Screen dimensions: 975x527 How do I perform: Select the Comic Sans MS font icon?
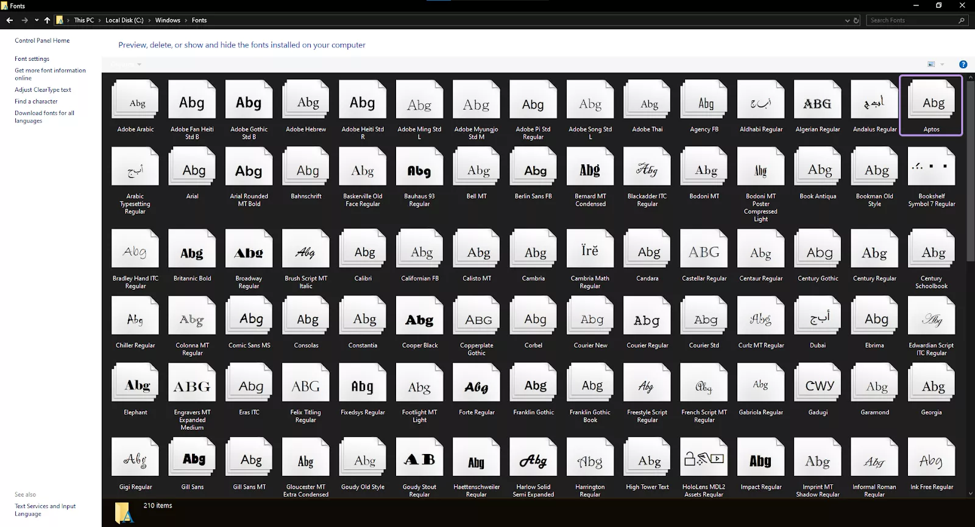249,315
